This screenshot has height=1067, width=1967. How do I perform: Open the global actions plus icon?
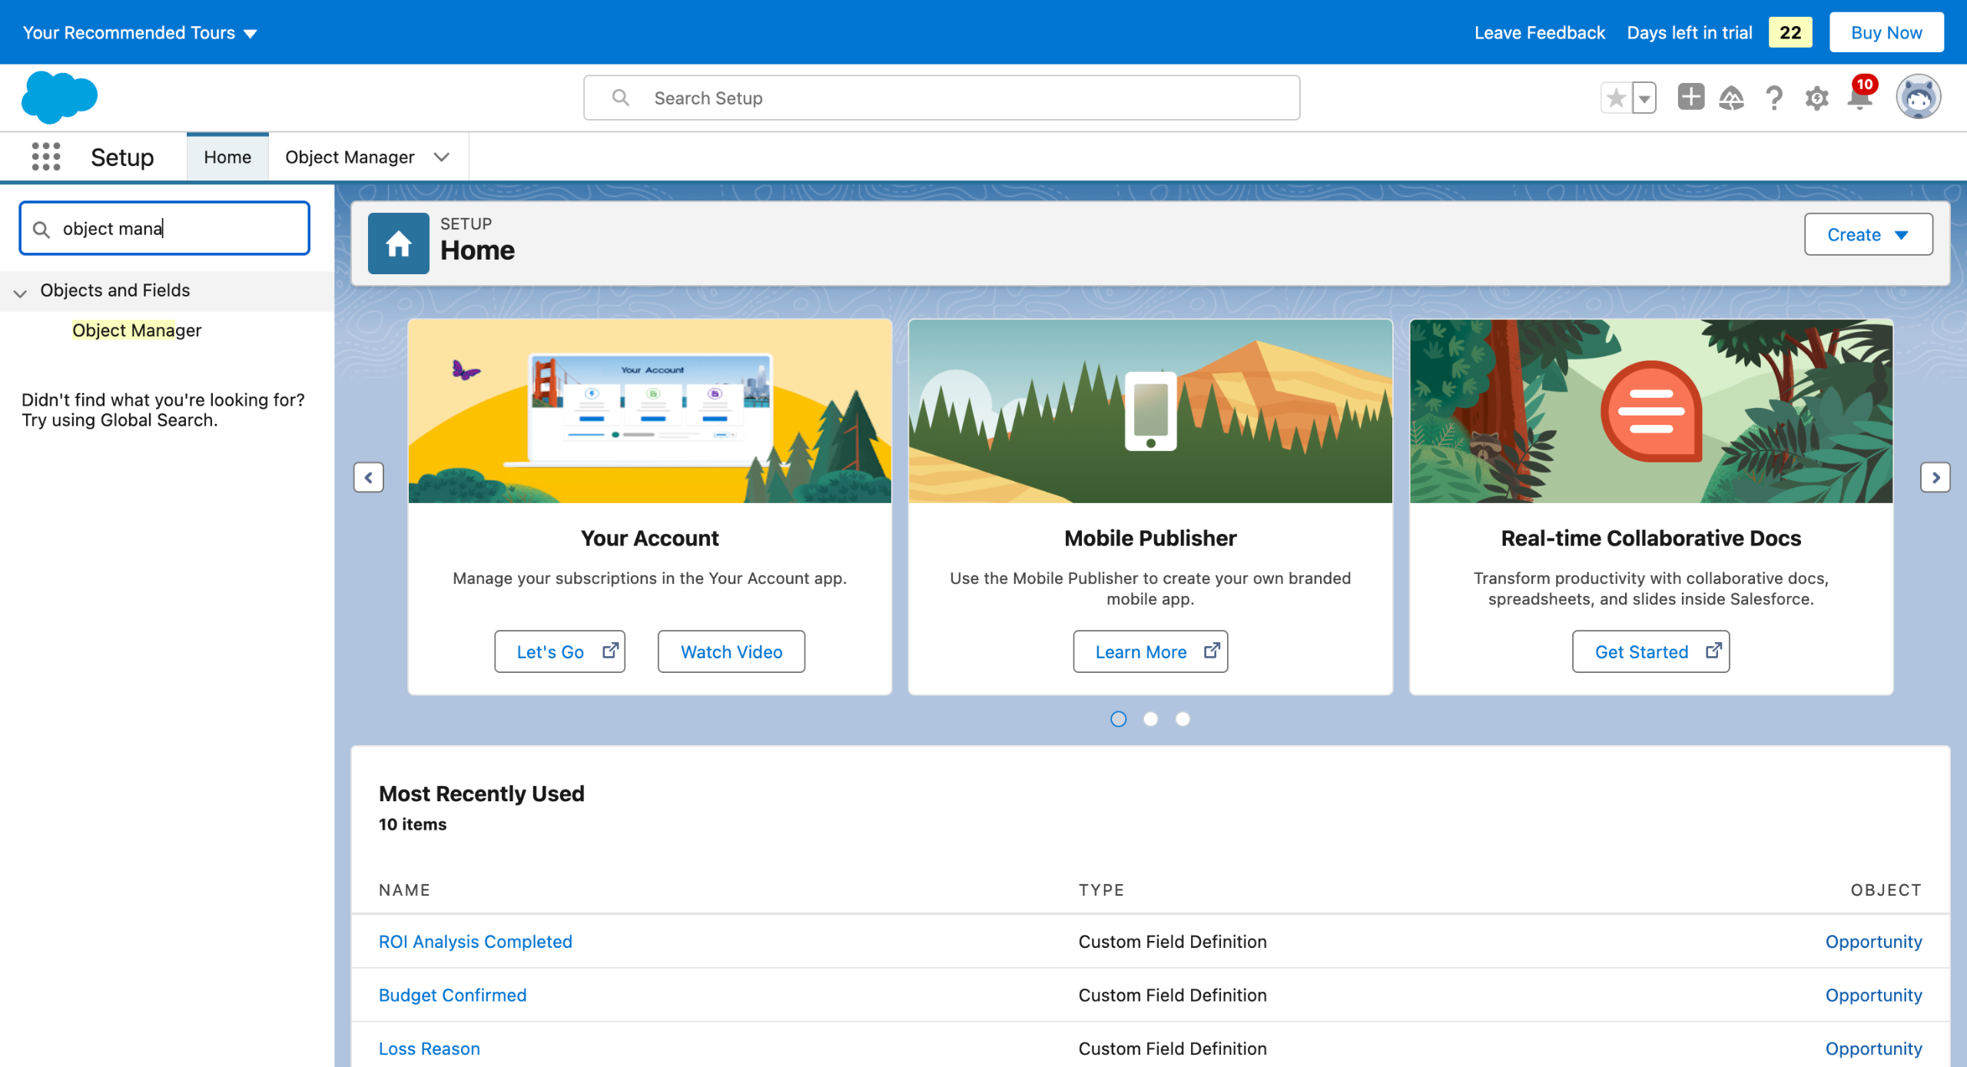pyautogui.click(x=1690, y=97)
